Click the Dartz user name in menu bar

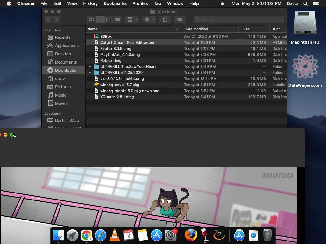click(293, 3)
